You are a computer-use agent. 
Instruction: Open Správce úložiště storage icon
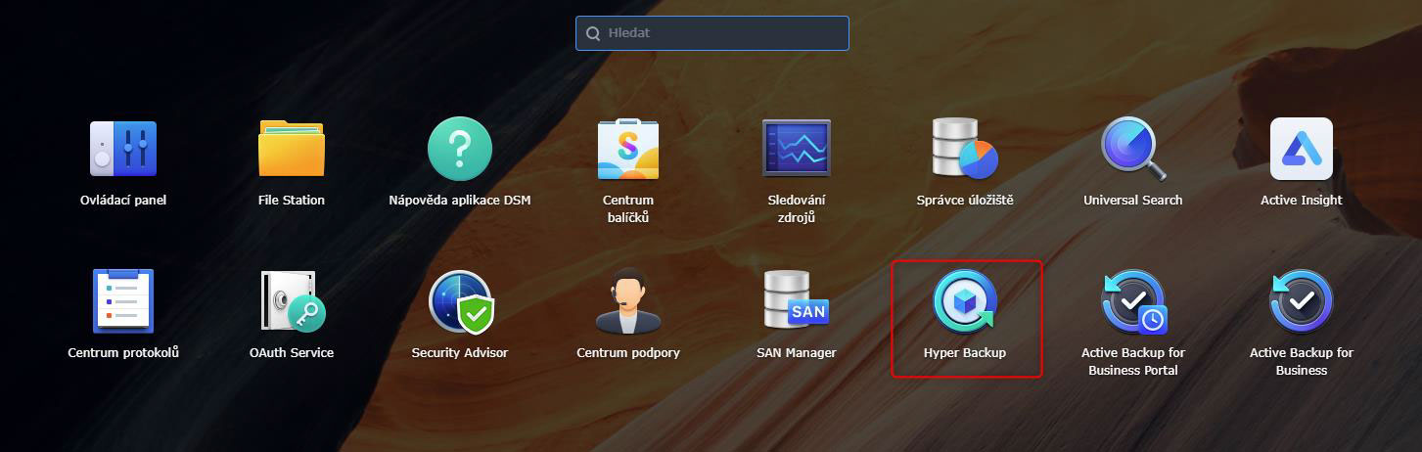[964, 149]
